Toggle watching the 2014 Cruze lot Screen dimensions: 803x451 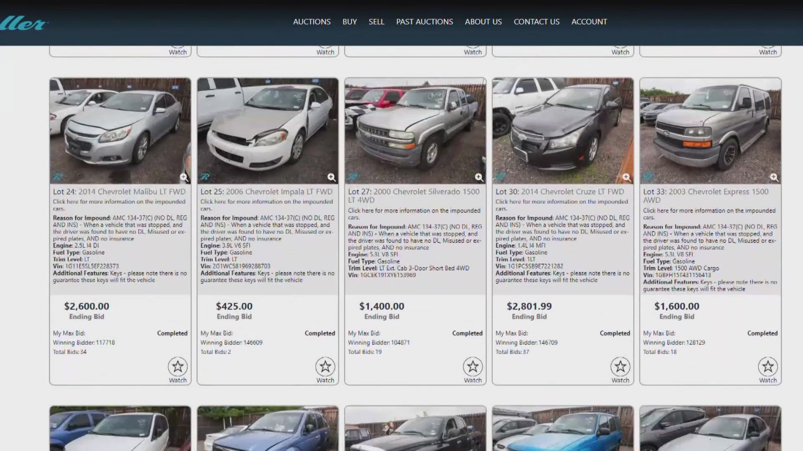pyautogui.click(x=620, y=367)
